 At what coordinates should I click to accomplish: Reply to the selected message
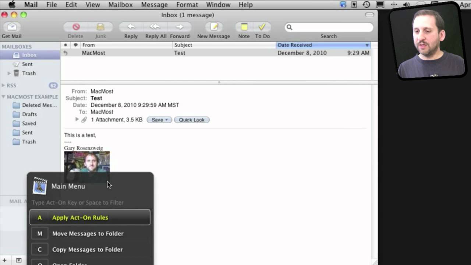(x=131, y=27)
